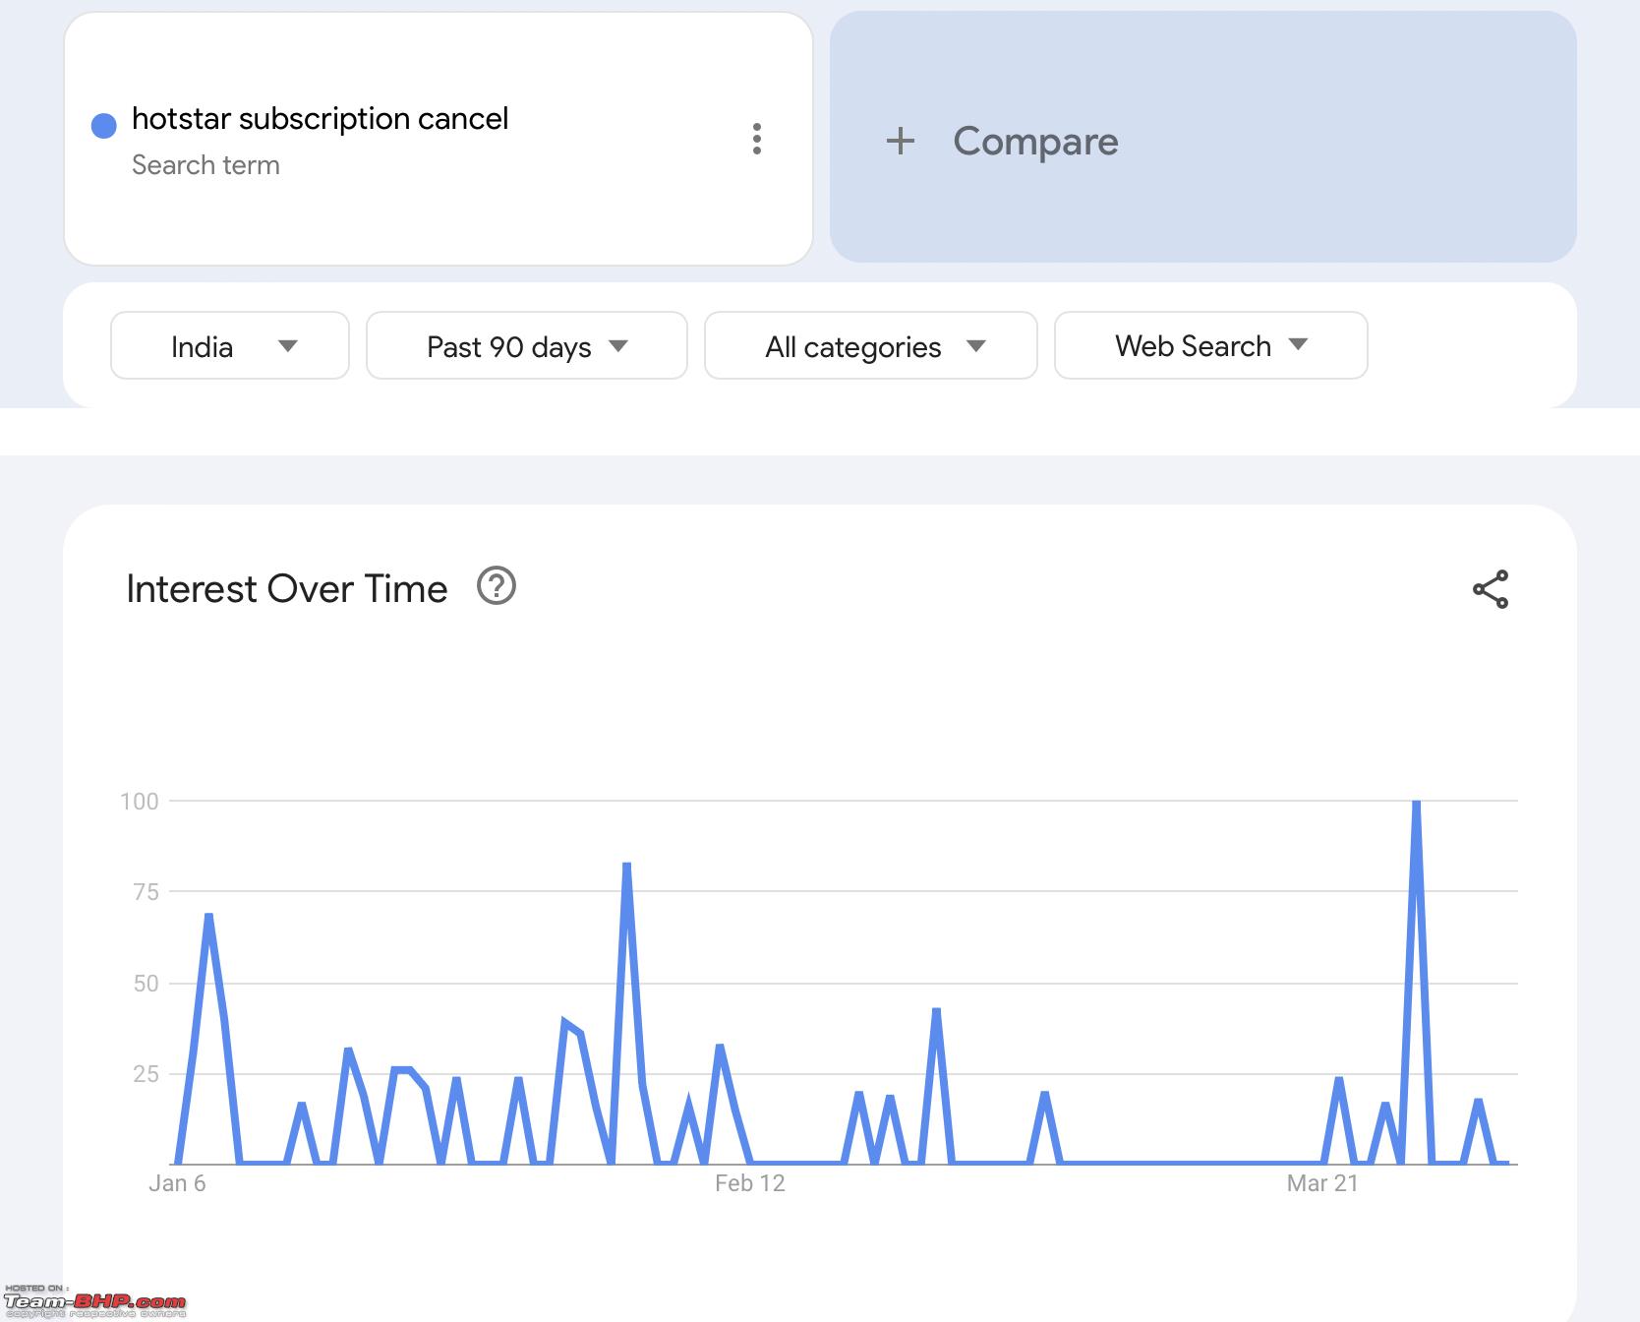Edit the 'hotstar subscription cancel' search term
Viewport: 1640px width, 1322px height.
(x=320, y=119)
